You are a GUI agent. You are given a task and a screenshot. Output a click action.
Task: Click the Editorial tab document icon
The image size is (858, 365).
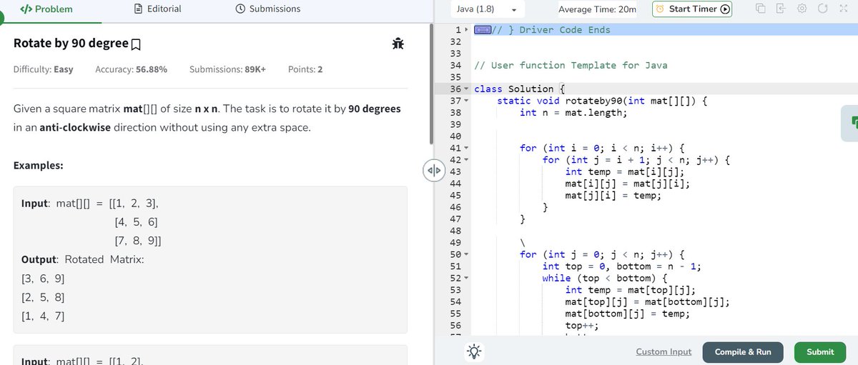pyautogui.click(x=139, y=9)
